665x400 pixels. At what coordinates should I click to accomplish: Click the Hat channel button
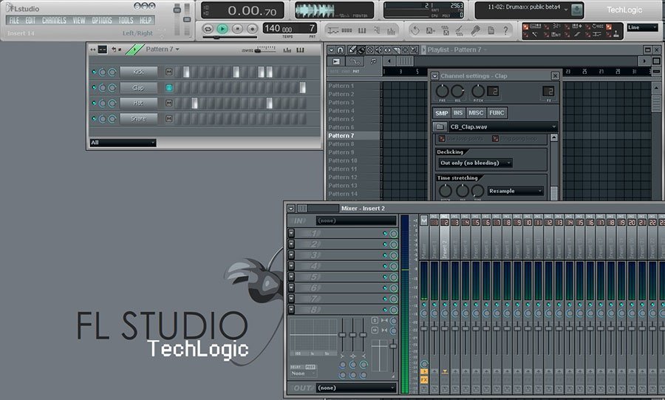[138, 103]
